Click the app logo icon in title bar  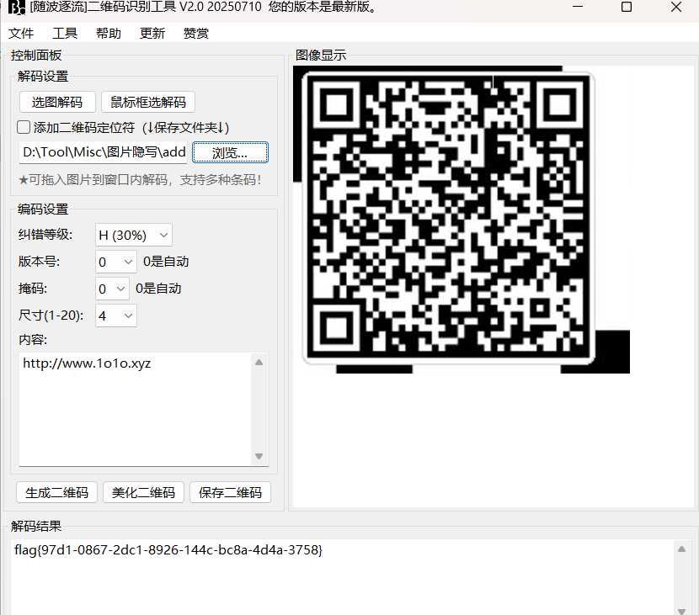point(15,8)
